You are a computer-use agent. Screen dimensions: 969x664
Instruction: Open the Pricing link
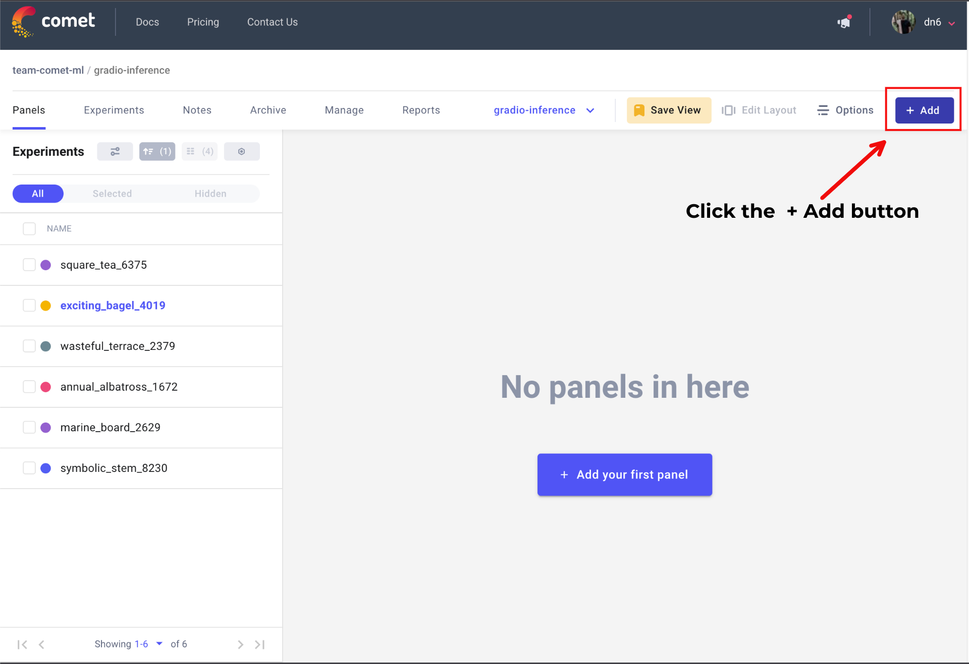pos(203,22)
